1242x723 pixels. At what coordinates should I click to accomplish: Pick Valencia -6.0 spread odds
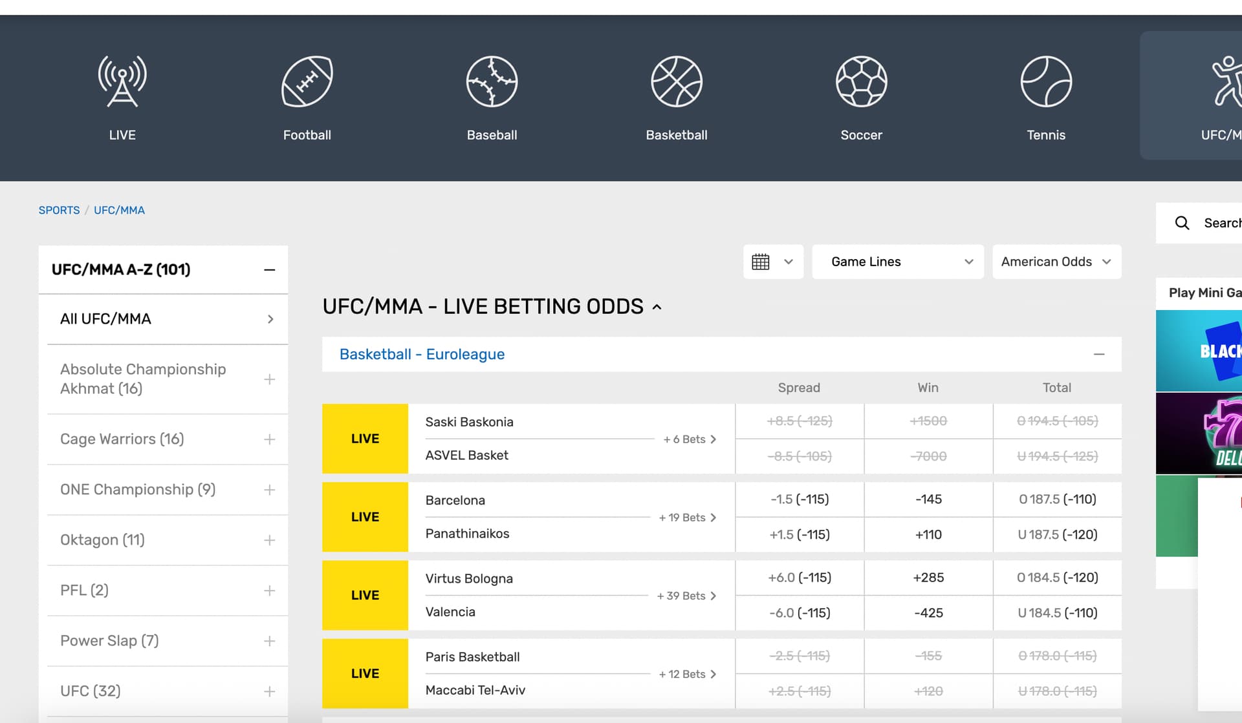click(799, 613)
